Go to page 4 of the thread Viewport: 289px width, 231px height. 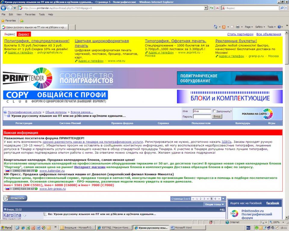tap(208, 199)
